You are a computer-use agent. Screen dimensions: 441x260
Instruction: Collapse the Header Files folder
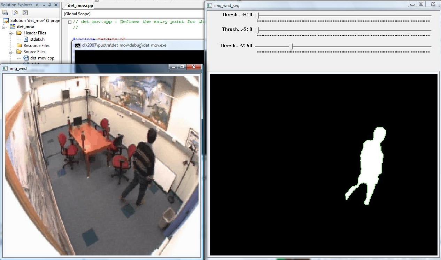point(10,33)
